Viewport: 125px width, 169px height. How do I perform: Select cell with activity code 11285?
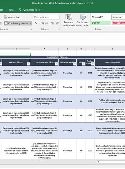[90, 115]
